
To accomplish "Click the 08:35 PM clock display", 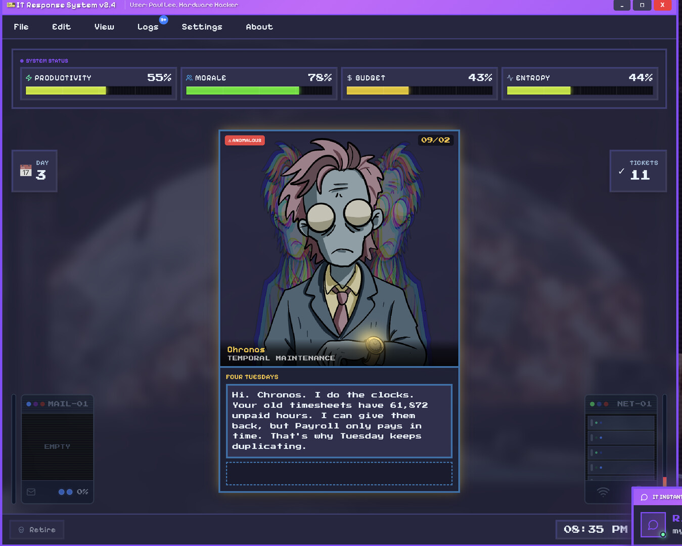I will click(x=595, y=529).
